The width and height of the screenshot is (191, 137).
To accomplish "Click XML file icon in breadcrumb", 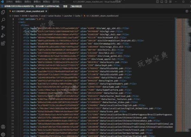I will (84, 16).
